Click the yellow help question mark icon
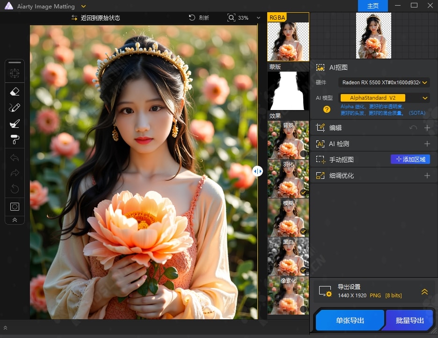438x338 pixels. click(327, 110)
